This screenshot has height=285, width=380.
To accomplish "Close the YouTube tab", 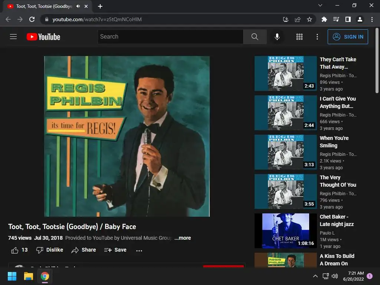I will pyautogui.click(x=86, y=6).
